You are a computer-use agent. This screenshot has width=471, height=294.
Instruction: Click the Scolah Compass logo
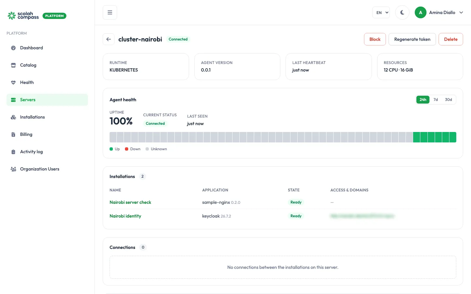pos(23,16)
